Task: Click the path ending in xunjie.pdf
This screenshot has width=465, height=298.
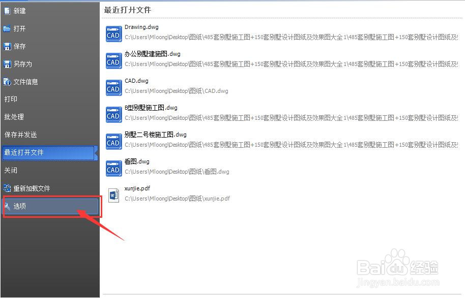Action: [x=178, y=198]
